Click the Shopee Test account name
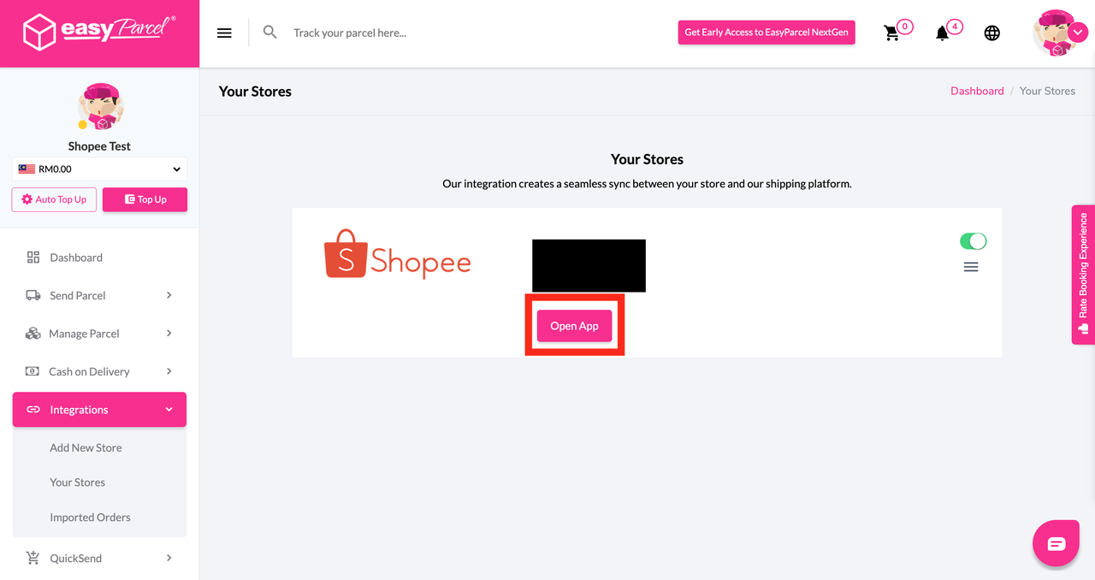This screenshot has height=580, width=1095. 99,146
